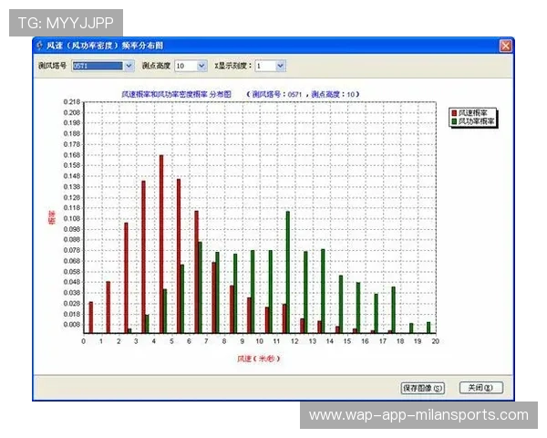Click the 风速概率 legend text
The image size is (547, 438).
tap(472, 113)
